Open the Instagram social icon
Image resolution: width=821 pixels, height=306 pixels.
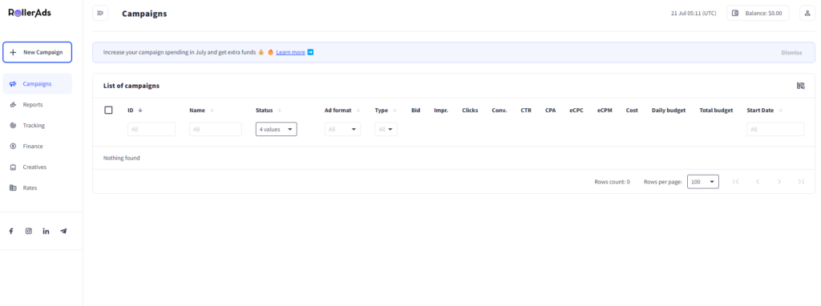29,232
